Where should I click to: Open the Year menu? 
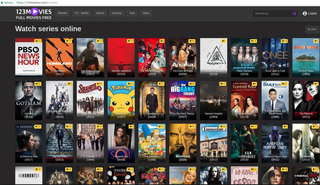[132, 13]
